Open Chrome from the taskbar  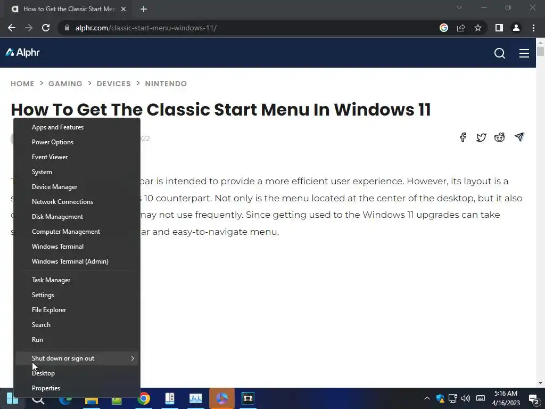pos(144,398)
